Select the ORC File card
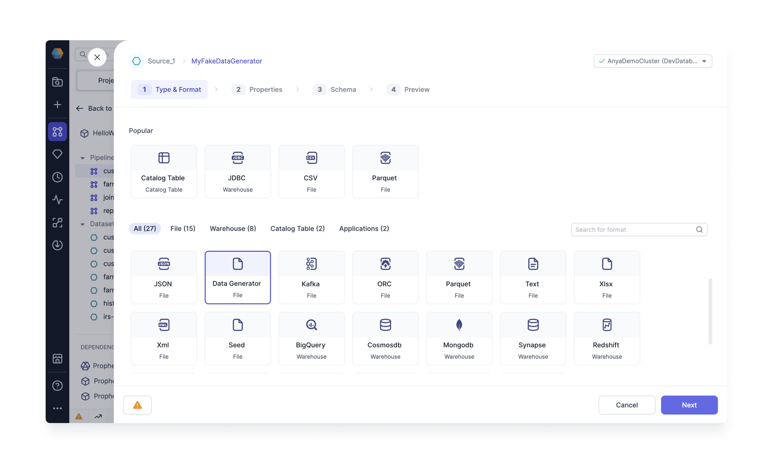 pyautogui.click(x=385, y=277)
